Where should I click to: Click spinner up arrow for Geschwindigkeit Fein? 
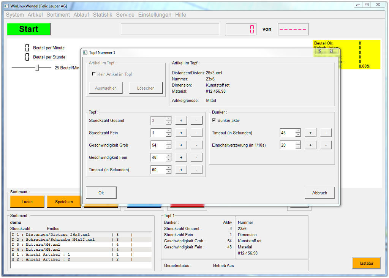(169, 155)
